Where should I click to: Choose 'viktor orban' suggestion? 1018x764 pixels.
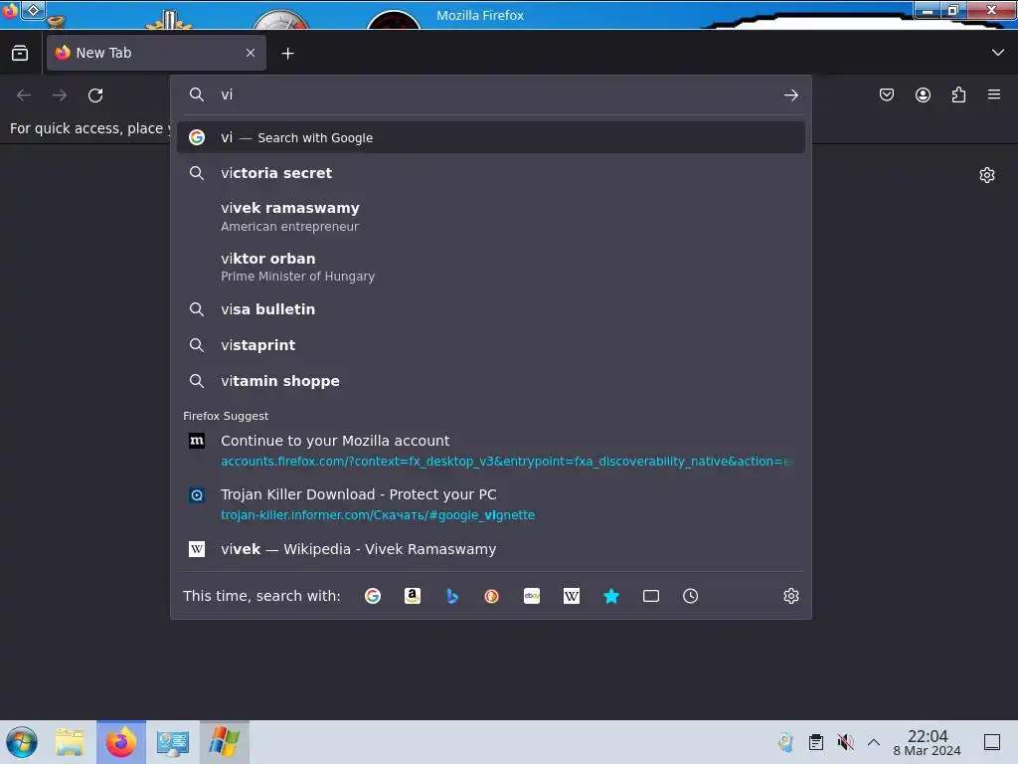491,267
